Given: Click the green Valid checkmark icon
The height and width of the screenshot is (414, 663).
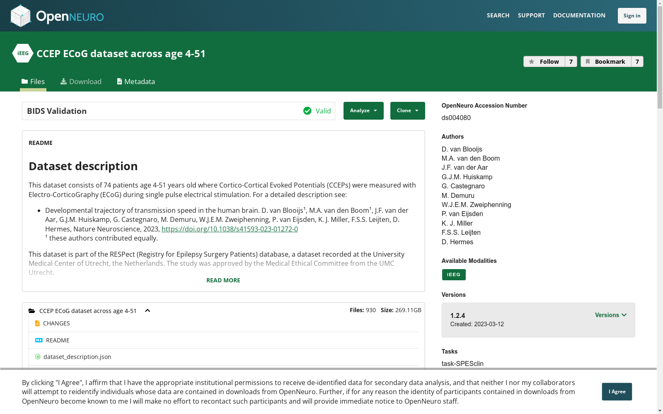Looking at the screenshot, I should 307,111.
